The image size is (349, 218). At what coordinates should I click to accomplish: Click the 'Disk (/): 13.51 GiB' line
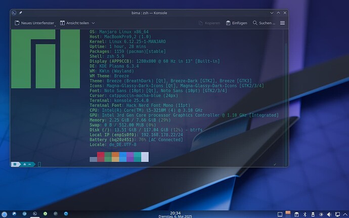146,130
